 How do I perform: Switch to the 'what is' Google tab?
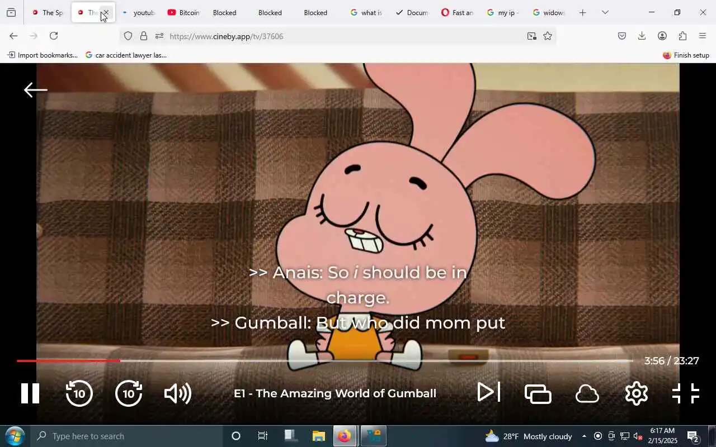click(366, 12)
